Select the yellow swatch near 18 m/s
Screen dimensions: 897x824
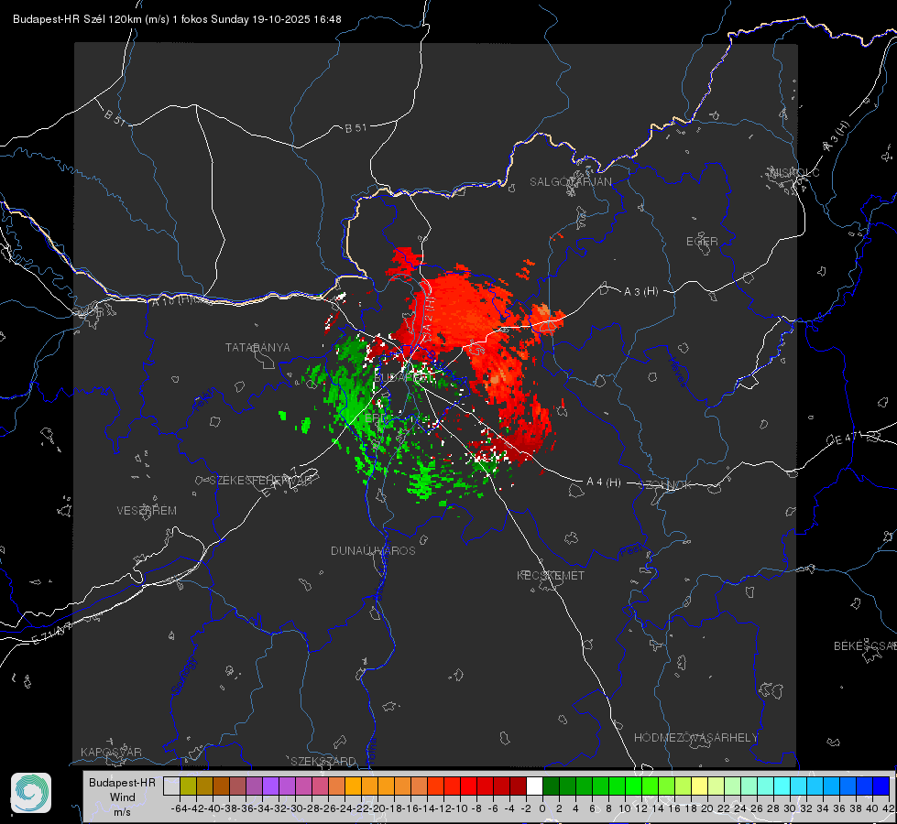coord(699,786)
